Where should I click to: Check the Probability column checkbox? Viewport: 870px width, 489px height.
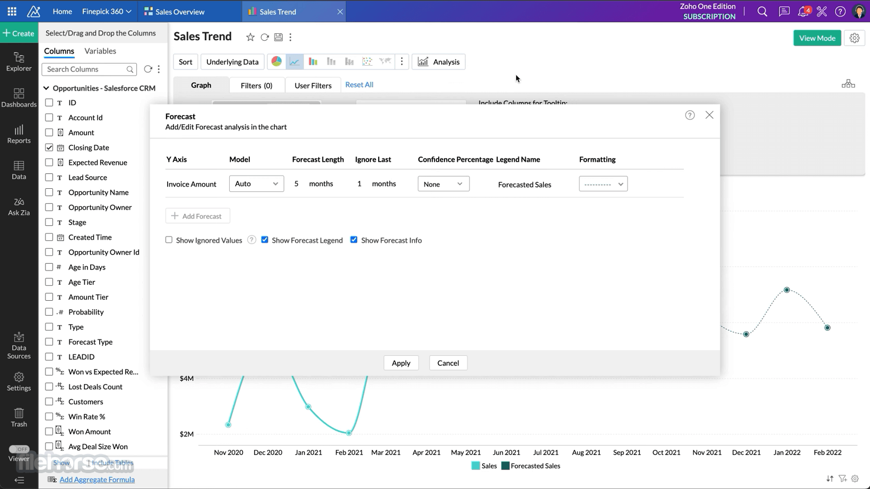(49, 312)
